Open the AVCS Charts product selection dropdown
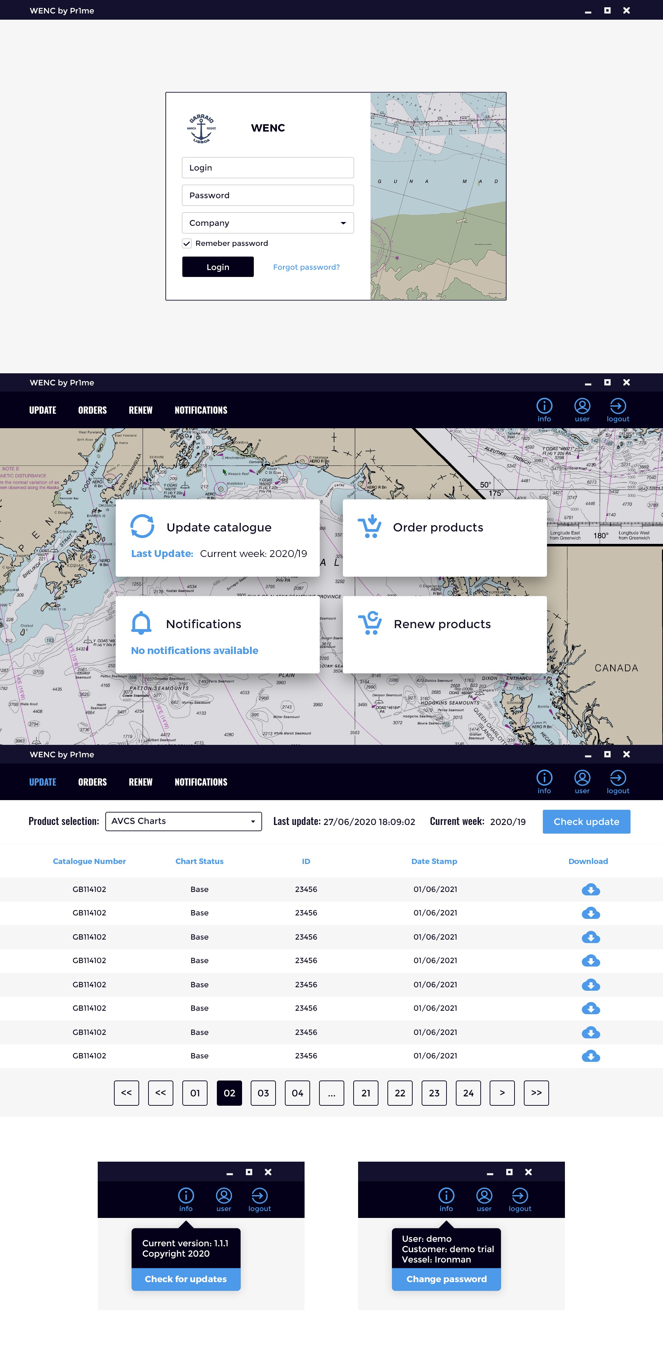 (183, 821)
